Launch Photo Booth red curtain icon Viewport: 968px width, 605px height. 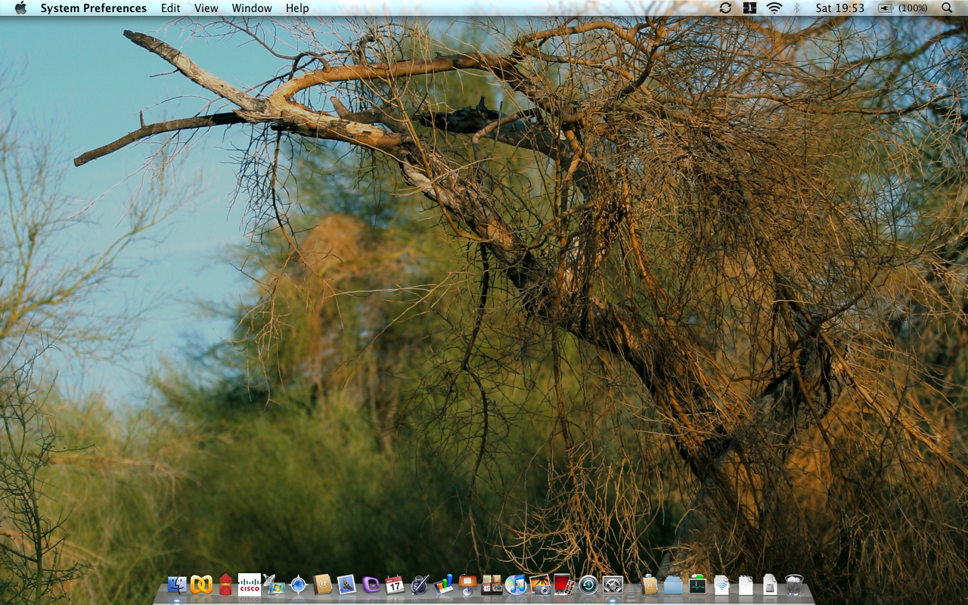[x=564, y=585]
